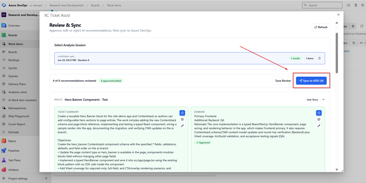Open the task list icon in header
This screenshot has height=183, width=366.
[348, 5]
